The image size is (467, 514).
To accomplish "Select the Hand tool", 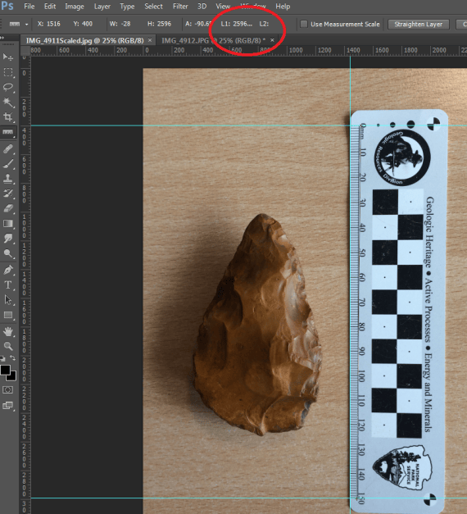I will (8, 332).
